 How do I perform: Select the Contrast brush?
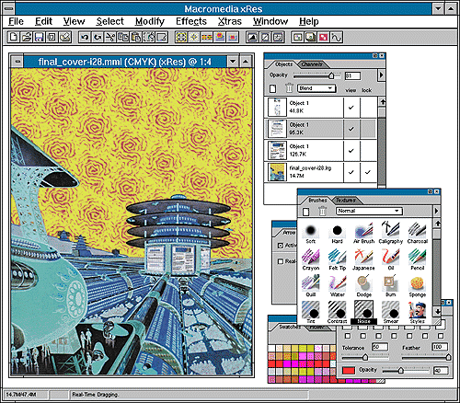tap(337, 312)
